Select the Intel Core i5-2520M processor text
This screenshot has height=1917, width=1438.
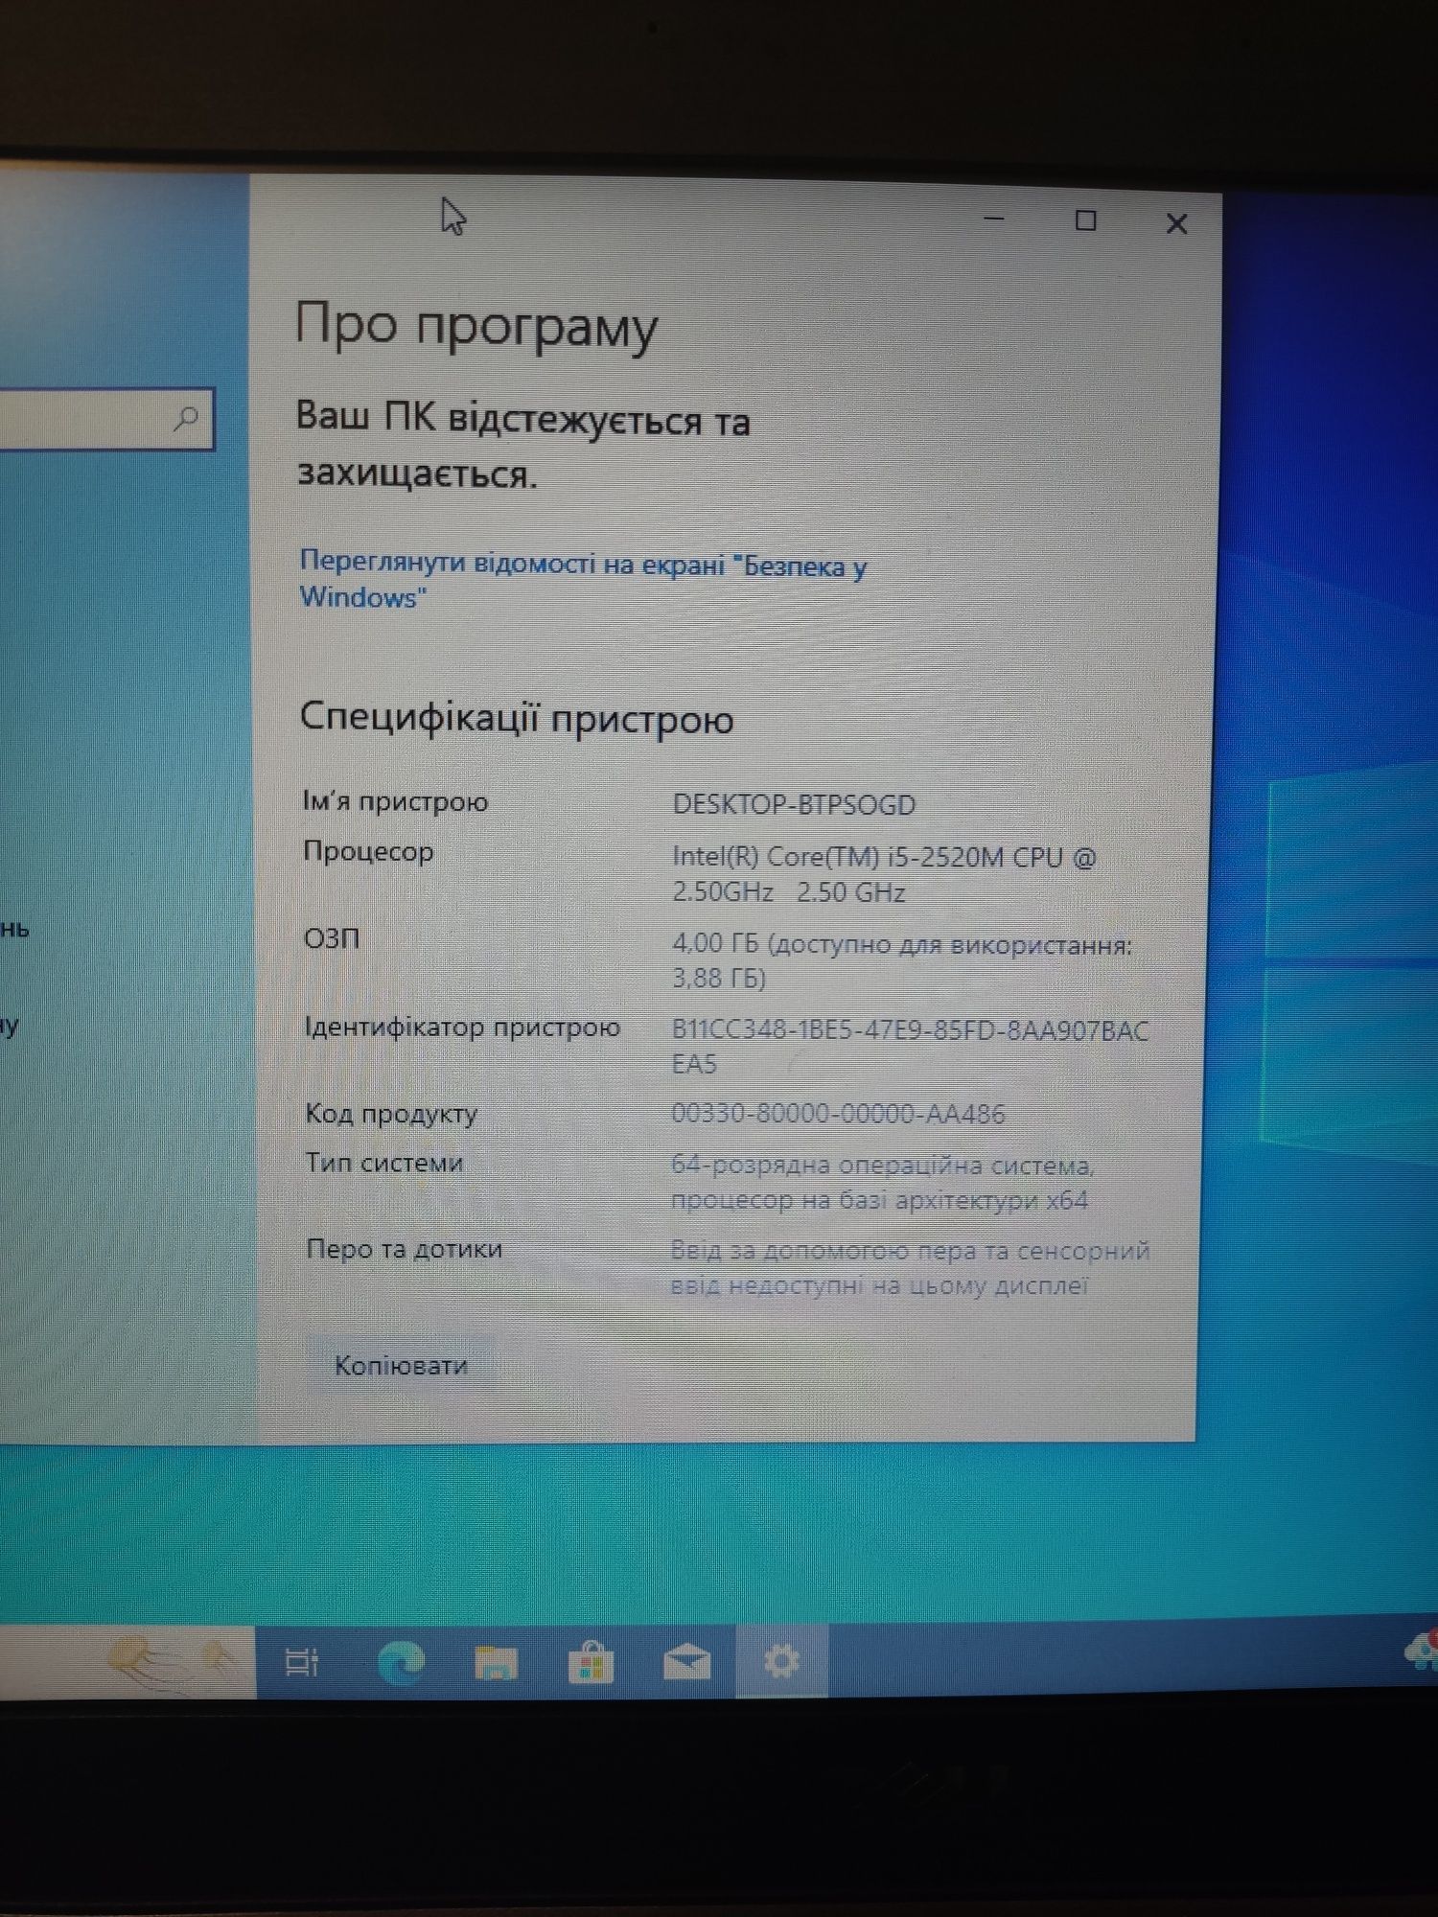click(x=884, y=873)
